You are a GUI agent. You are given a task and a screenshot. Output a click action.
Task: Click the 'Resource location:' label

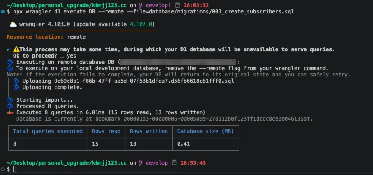coord(35,37)
